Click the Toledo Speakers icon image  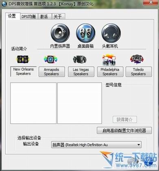(137, 59)
